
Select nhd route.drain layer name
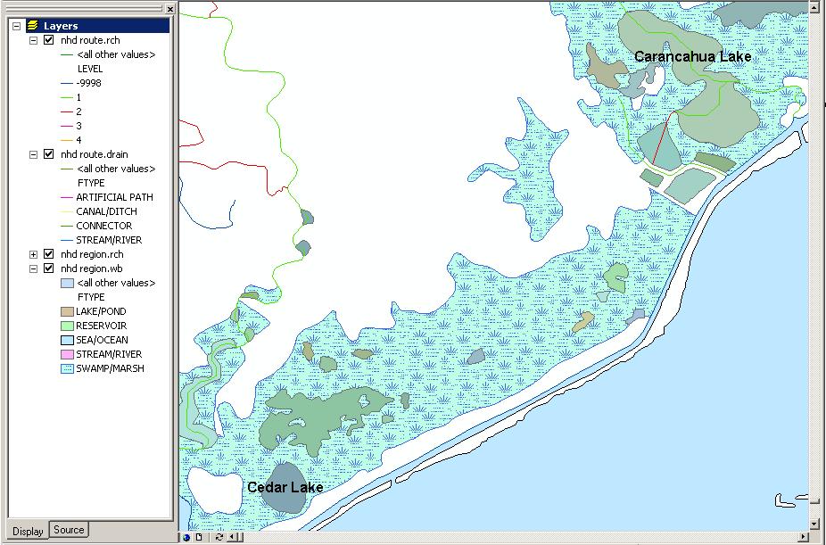click(x=95, y=154)
